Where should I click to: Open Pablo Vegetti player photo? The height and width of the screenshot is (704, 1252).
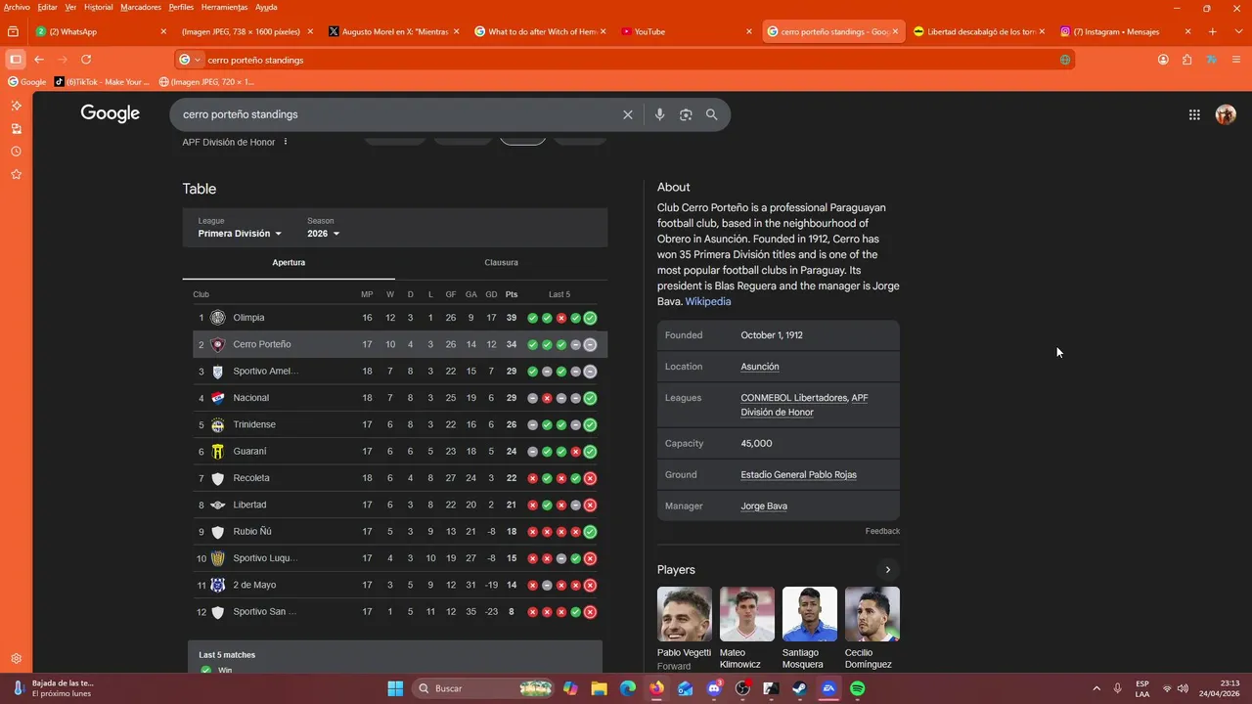[685, 614]
